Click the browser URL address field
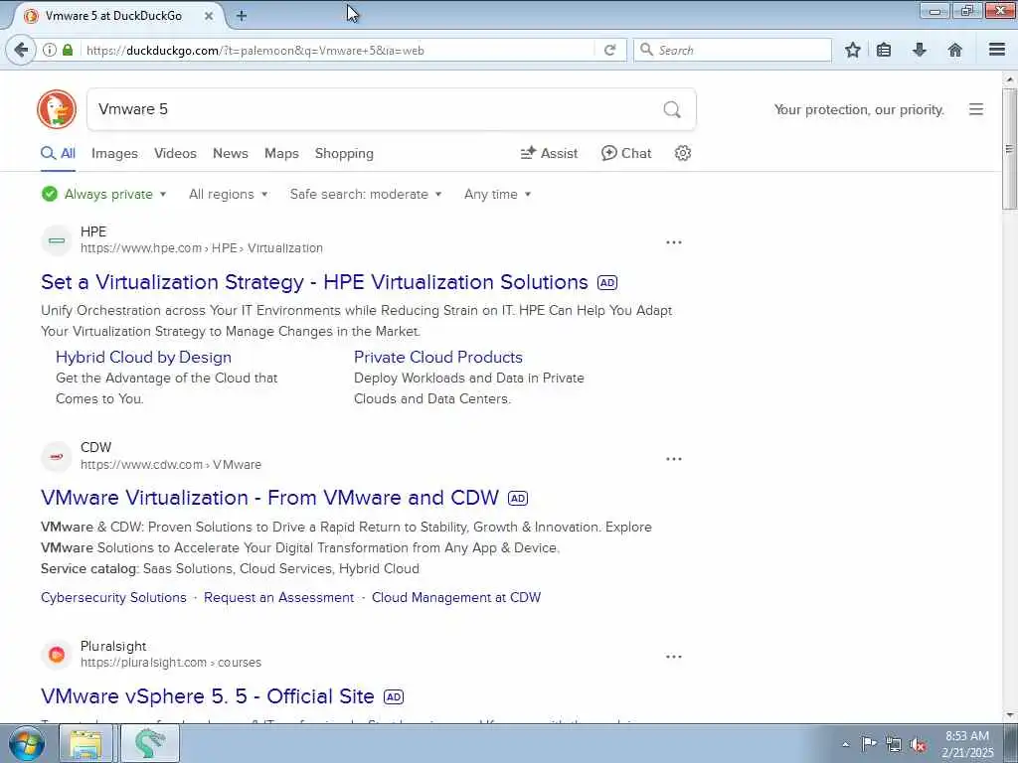 (338, 50)
